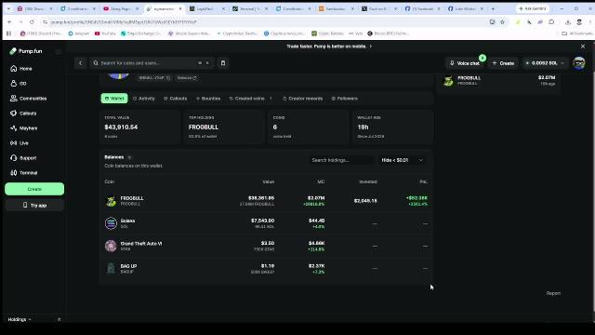Open the mobile trading banner link
Image resolution: width=595 pixels, height=335 pixels.
point(329,47)
